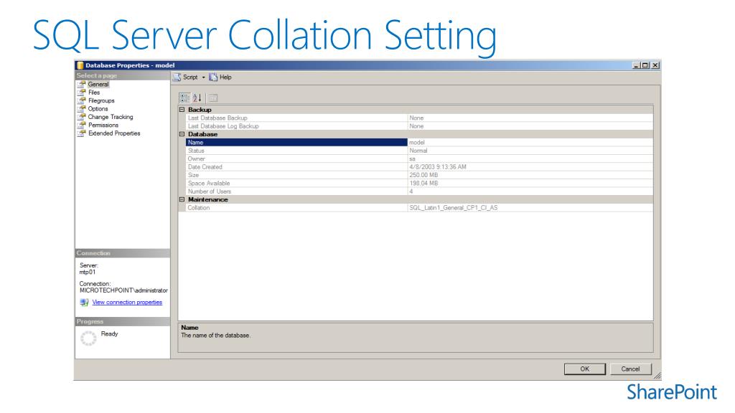Image resolution: width=735 pixels, height=413 pixels.
Task: Click the 4/8/2003 9:13:36 AM value
Action: point(438,166)
